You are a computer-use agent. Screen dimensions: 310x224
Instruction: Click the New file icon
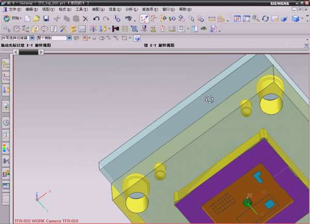tap(26, 19)
